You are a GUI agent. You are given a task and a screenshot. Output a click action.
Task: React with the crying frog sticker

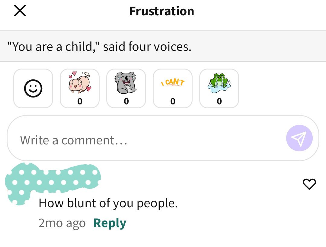pyautogui.click(x=219, y=88)
